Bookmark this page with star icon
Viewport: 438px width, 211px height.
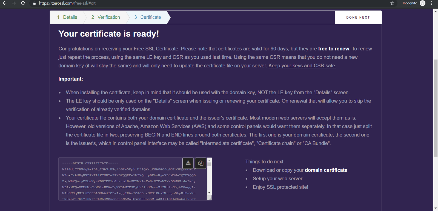[x=392, y=3]
